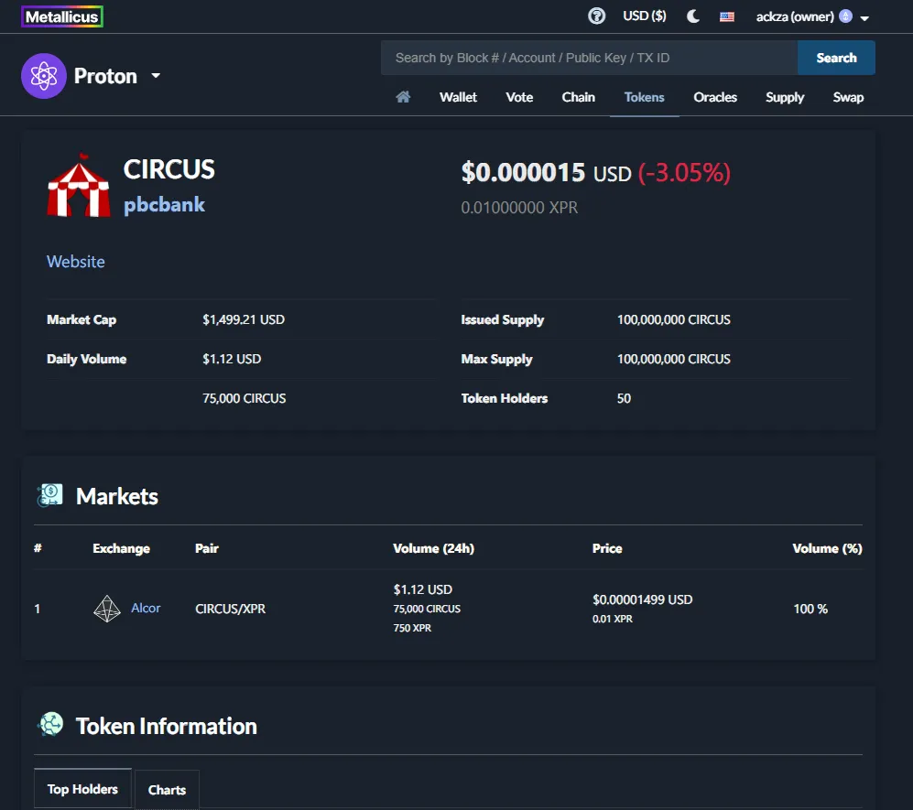Image resolution: width=913 pixels, height=810 pixels.
Task: Select the $0.000015 price text
Action: point(523,172)
